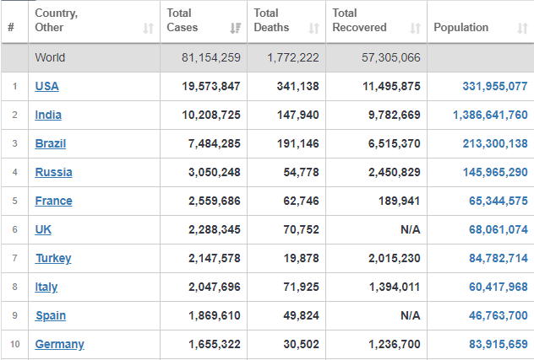
Task: Open India population 1,386,641,760 link
Action: coord(490,115)
